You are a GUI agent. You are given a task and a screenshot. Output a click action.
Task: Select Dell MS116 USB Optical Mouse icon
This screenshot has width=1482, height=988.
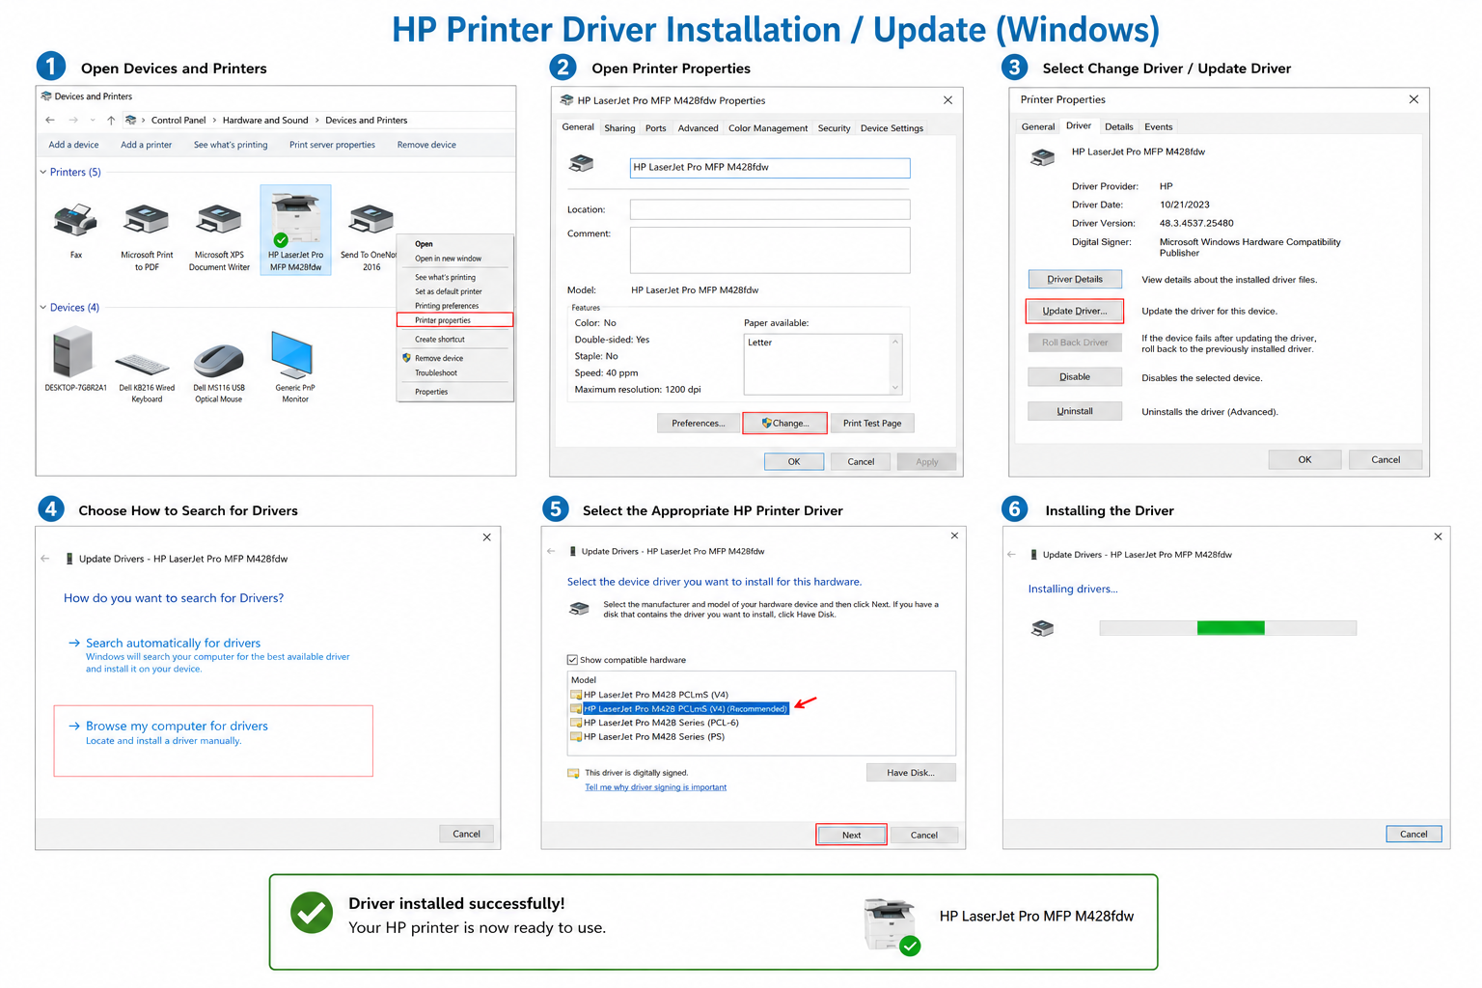tap(219, 361)
